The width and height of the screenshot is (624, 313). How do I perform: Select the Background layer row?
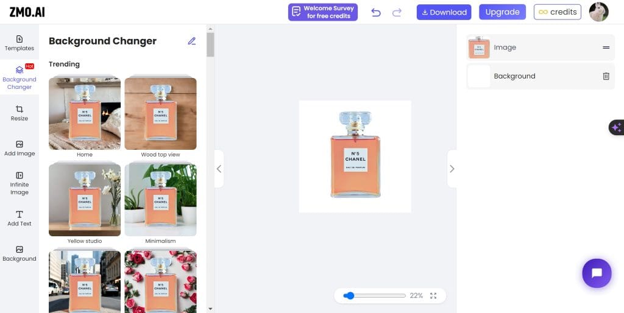point(541,76)
